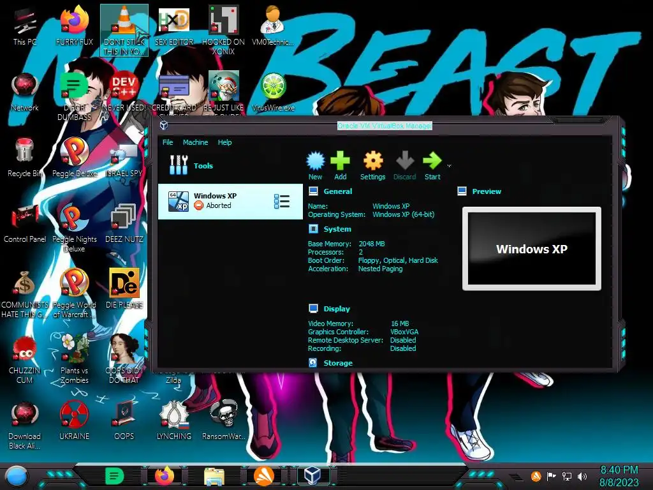Select the DIE PLEASE desktop icon

(x=124, y=288)
